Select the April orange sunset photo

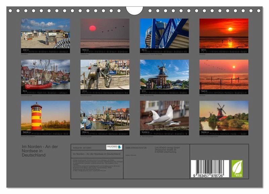(224, 33)
